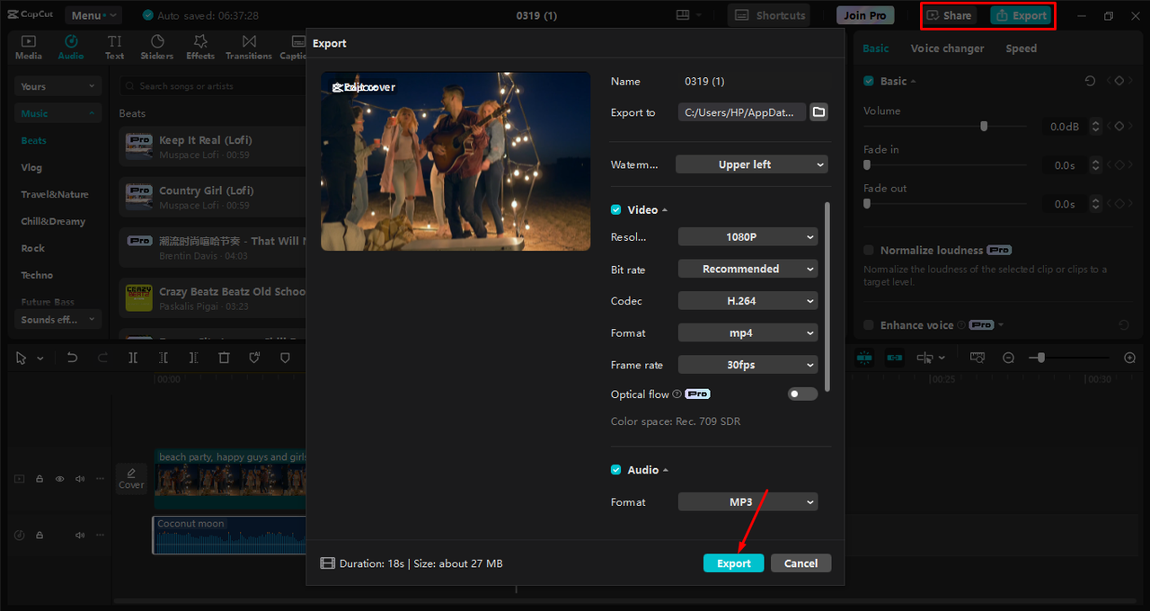Lock the audio track
1150x611 pixels.
[x=40, y=535]
